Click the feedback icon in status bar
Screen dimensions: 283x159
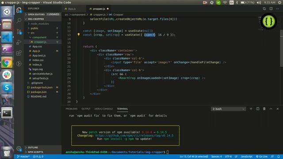(272, 156)
